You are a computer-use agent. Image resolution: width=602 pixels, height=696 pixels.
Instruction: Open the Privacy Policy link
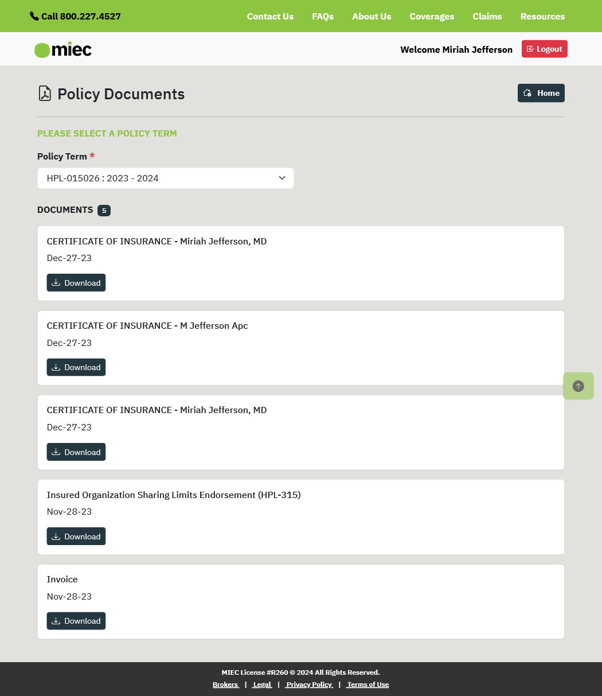(x=309, y=684)
